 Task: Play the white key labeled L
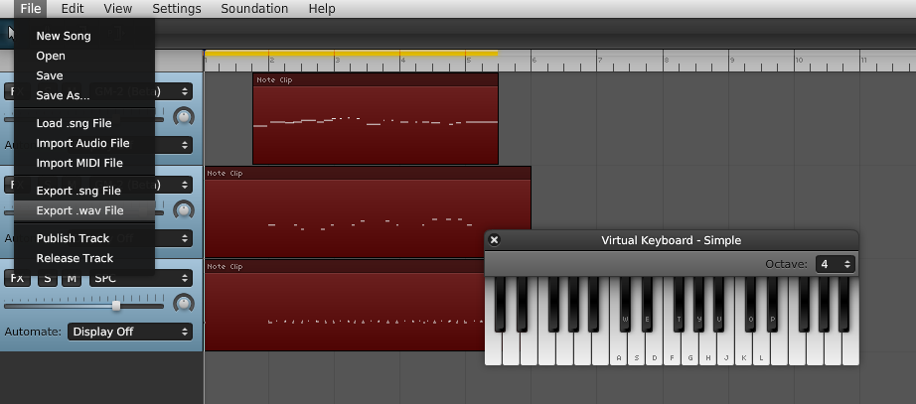pos(761,350)
